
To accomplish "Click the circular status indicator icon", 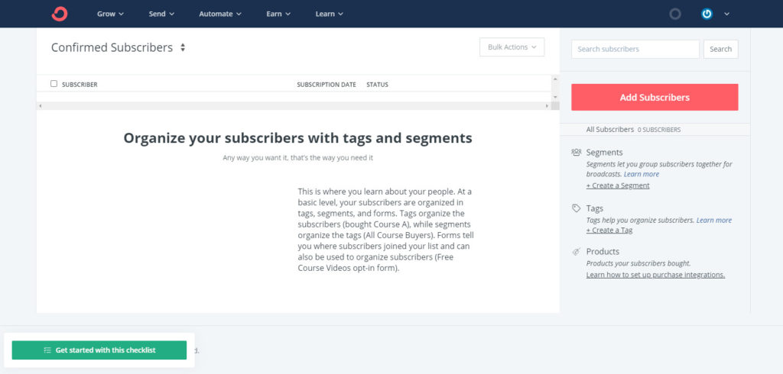I will (675, 14).
